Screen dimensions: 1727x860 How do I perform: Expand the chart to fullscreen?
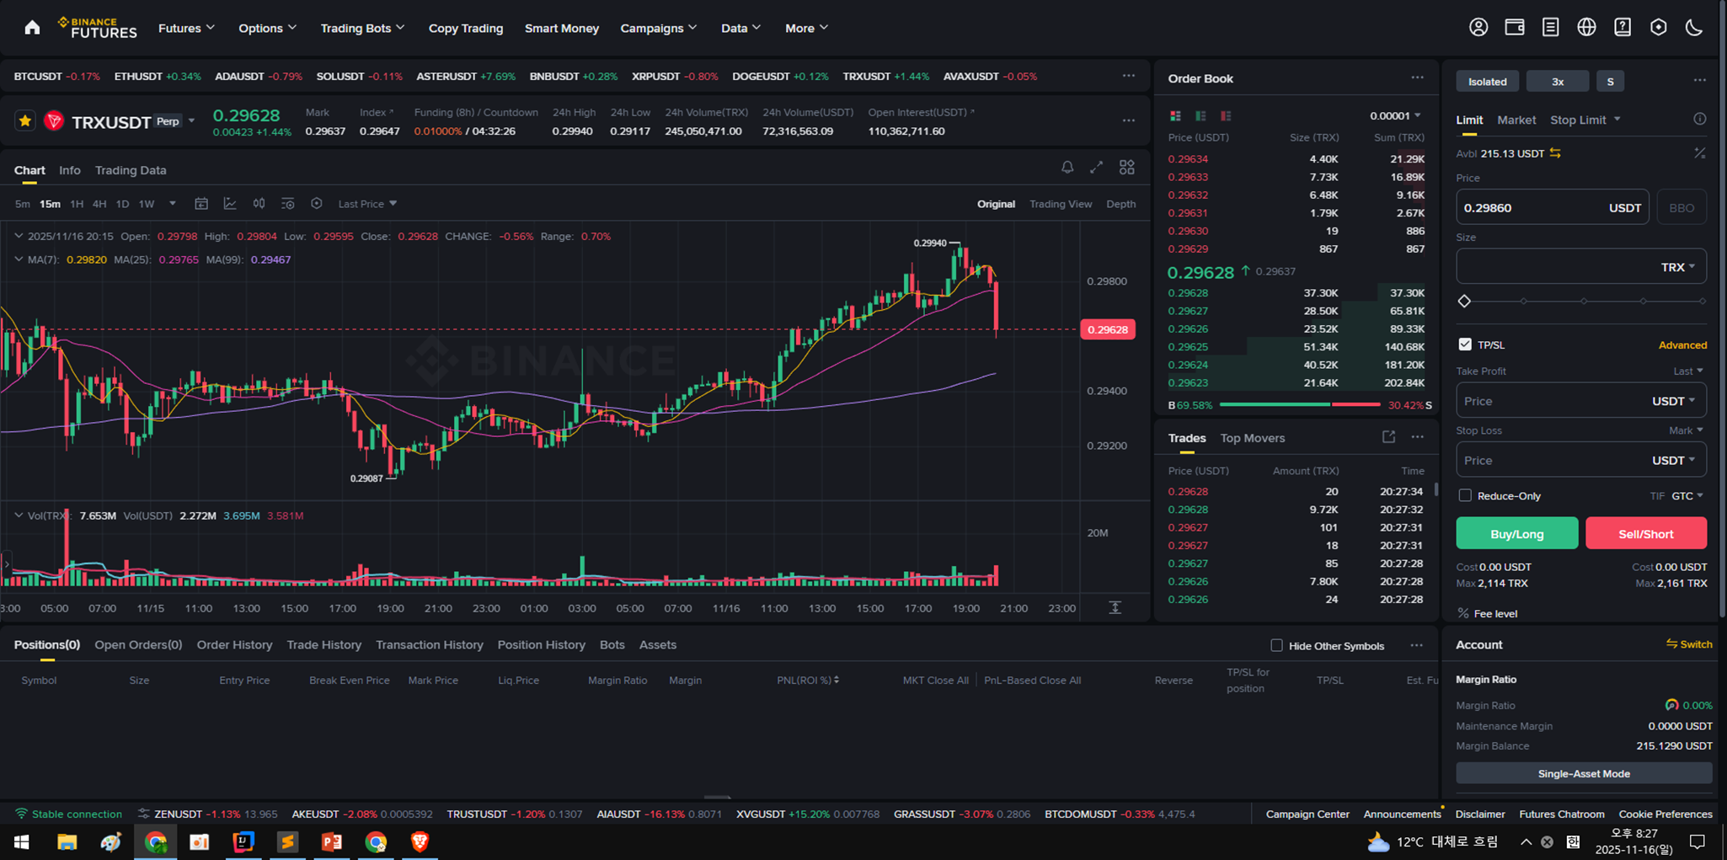point(1096,167)
